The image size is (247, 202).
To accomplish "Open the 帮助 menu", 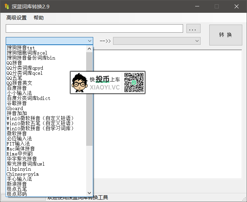I will click(38, 18).
